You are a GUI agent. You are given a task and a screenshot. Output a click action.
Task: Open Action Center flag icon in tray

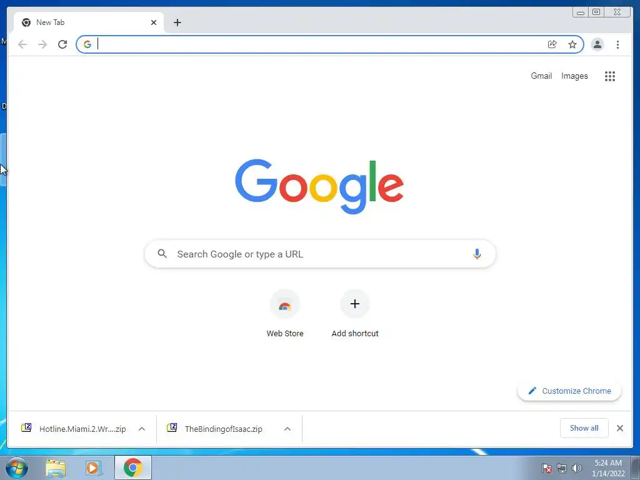[x=547, y=468]
